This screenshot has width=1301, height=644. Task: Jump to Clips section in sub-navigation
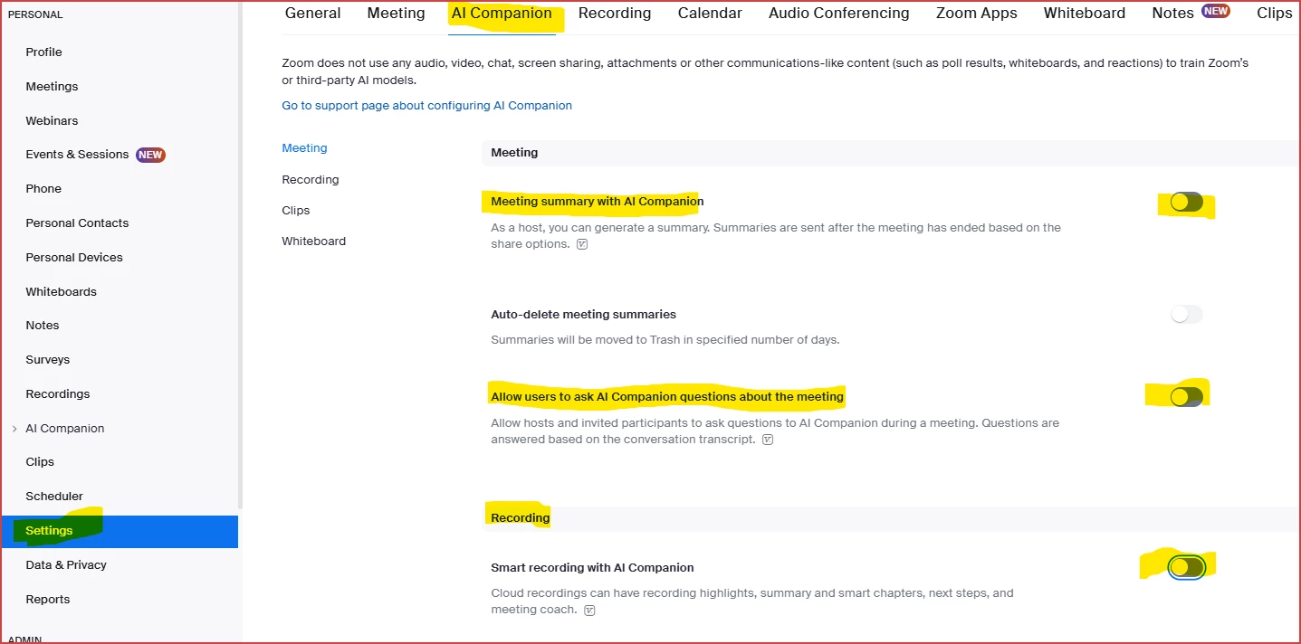click(x=296, y=211)
